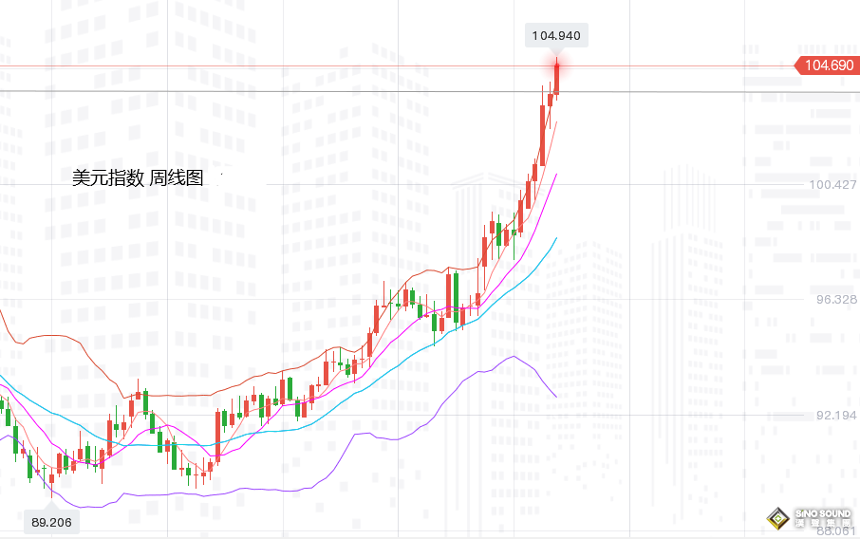
Task: Click the upper red band's left starting point
Action: pos(2,308)
